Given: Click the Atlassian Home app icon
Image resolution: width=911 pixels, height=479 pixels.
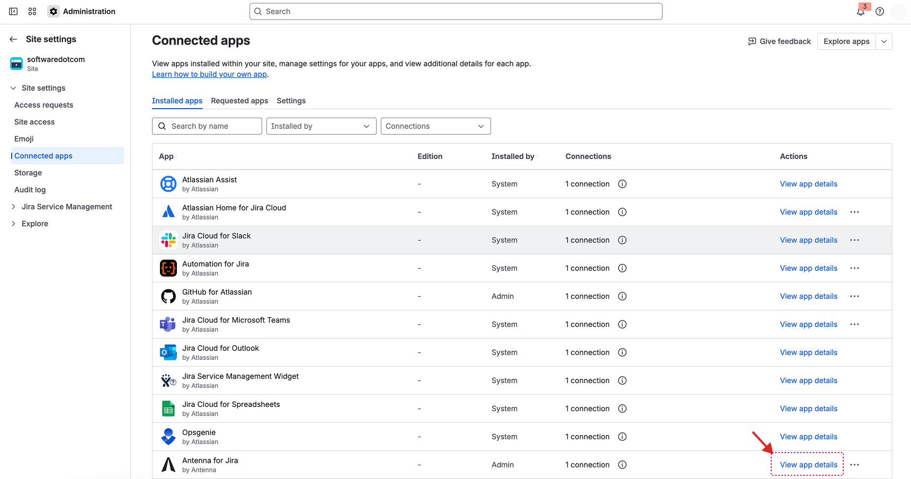Looking at the screenshot, I should pyautogui.click(x=168, y=212).
